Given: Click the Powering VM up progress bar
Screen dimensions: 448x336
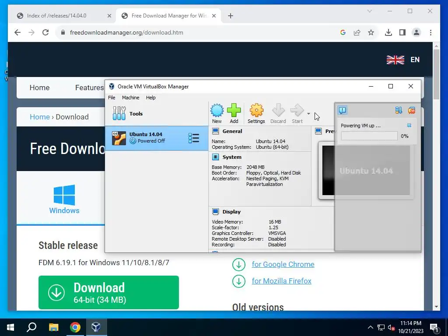Looking at the screenshot, I should 369,136.
